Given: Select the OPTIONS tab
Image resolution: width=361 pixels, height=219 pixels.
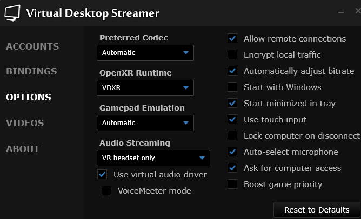Looking at the screenshot, I should [29, 97].
